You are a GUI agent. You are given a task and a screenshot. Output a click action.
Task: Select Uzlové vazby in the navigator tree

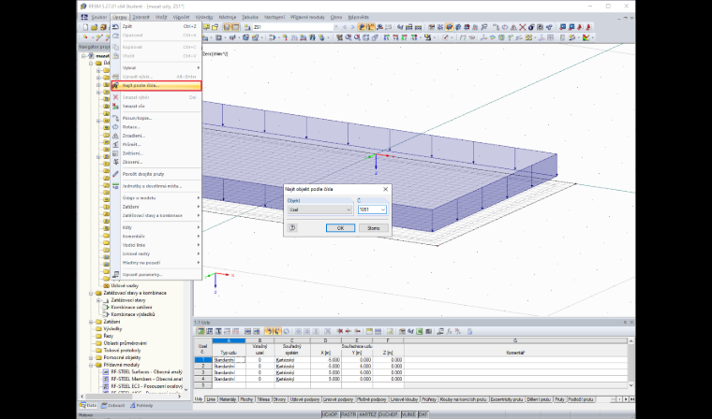click(x=125, y=285)
